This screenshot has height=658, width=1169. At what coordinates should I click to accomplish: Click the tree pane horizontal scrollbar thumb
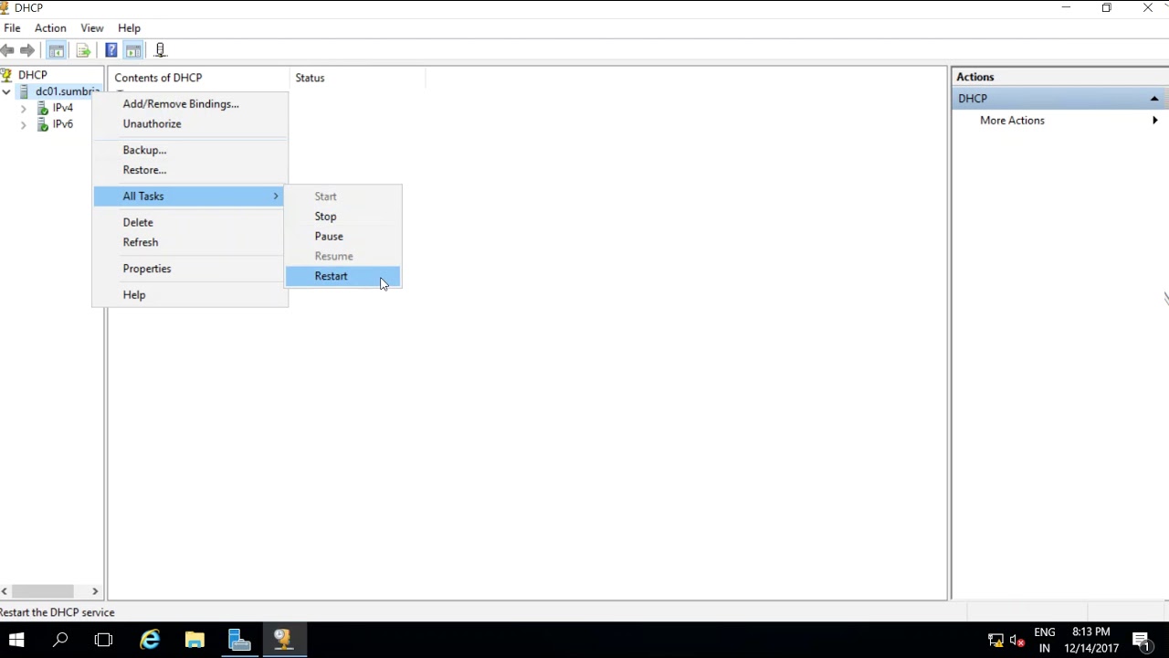(41, 591)
